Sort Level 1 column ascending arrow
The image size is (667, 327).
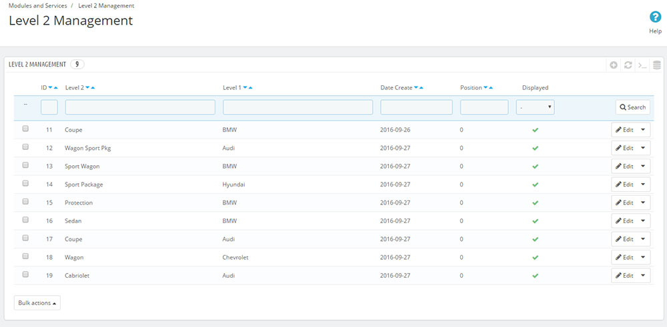pos(251,87)
